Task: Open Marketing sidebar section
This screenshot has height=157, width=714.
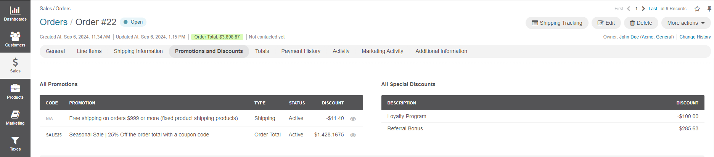Action: click(x=15, y=117)
